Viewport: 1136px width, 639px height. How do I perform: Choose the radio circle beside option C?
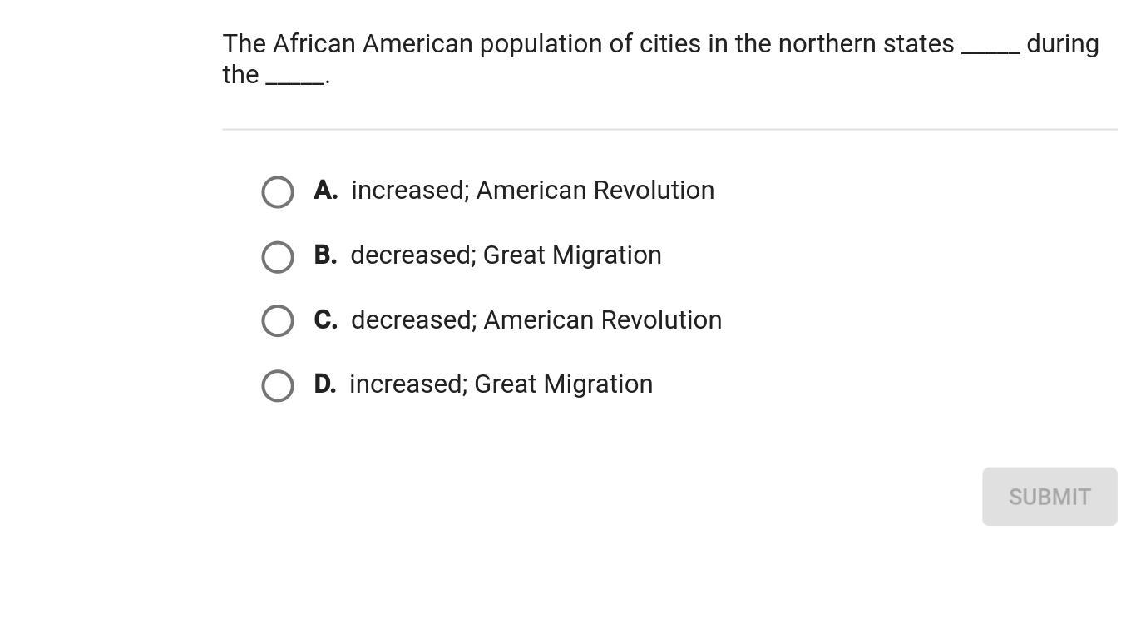278,320
